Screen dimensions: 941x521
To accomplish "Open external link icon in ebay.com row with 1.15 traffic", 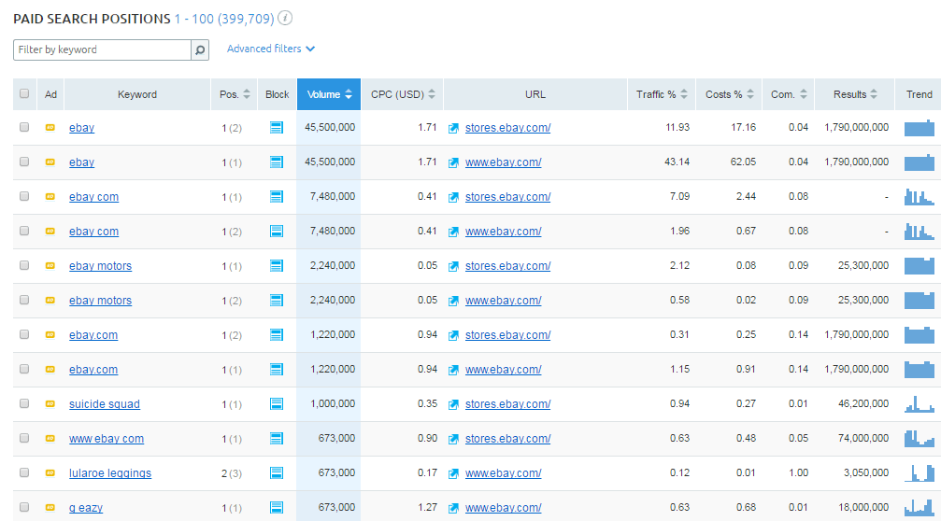I will (454, 370).
